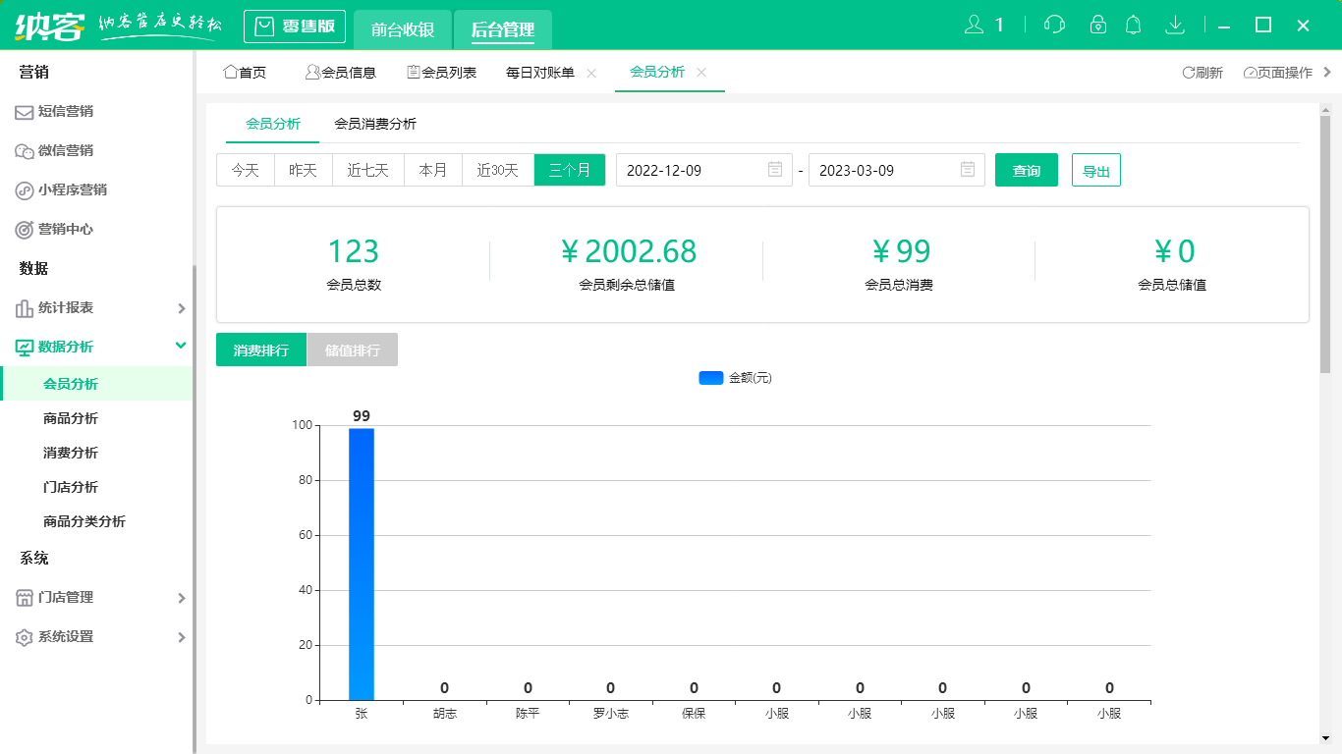Open notifications bell icon
The width and height of the screenshot is (1342, 754).
[x=1134, y=25]
